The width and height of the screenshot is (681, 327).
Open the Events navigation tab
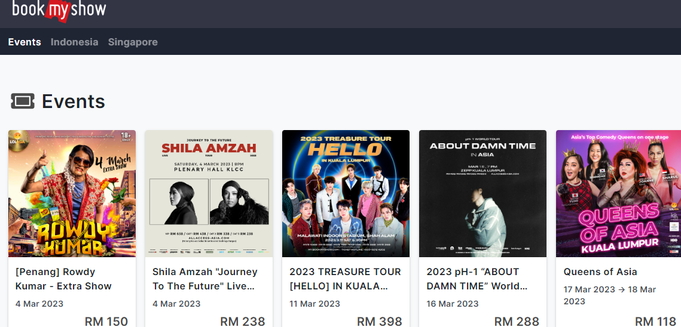tap(25, 42)
